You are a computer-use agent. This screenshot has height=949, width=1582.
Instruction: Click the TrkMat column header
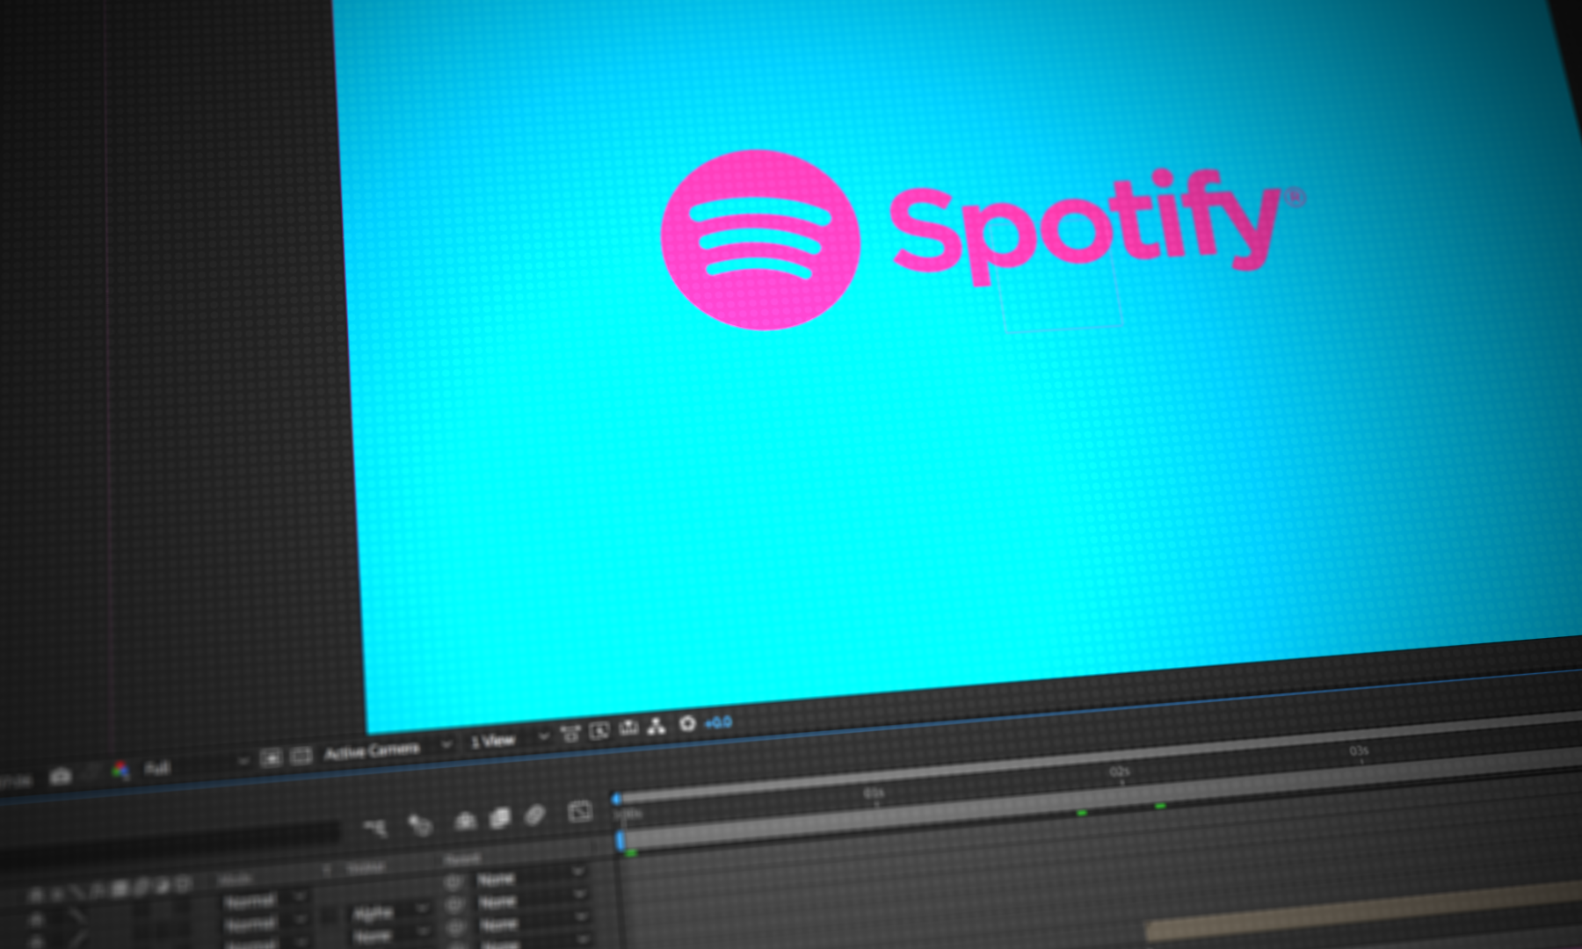tap(366, 868)
